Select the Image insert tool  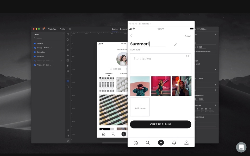(68, 60)
